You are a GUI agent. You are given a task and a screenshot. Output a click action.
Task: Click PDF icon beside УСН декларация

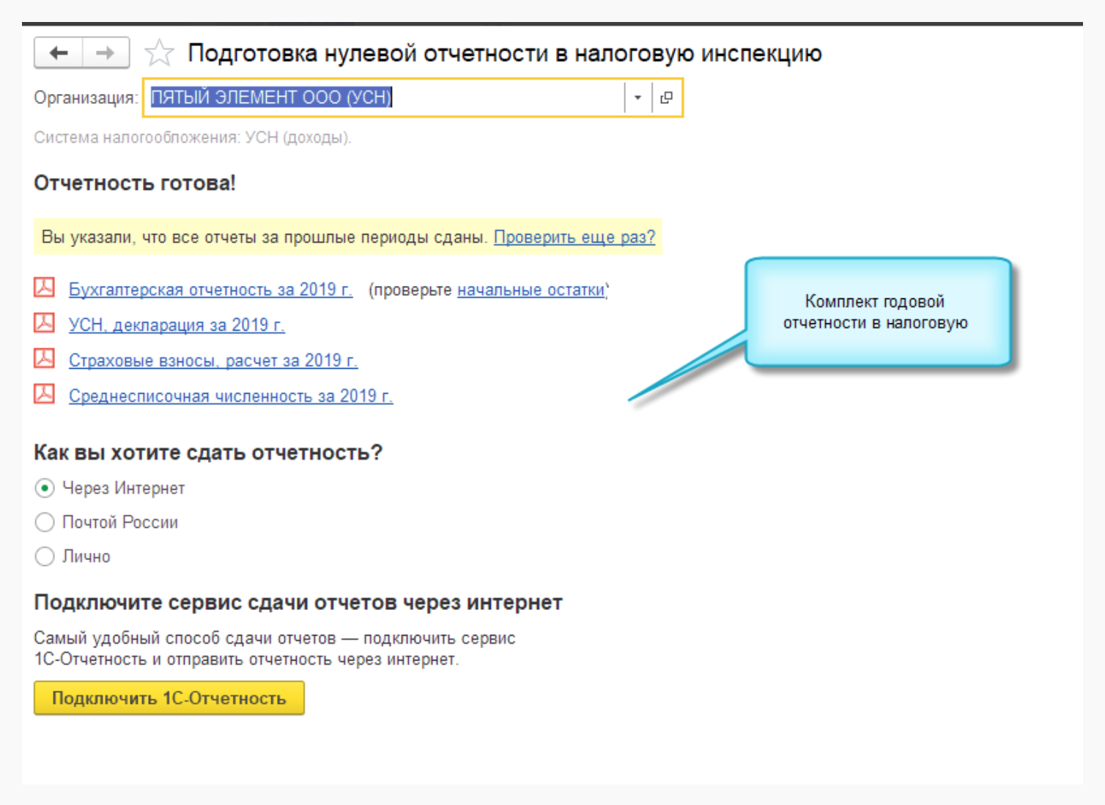pyautogui.click(x=45, y=322)
